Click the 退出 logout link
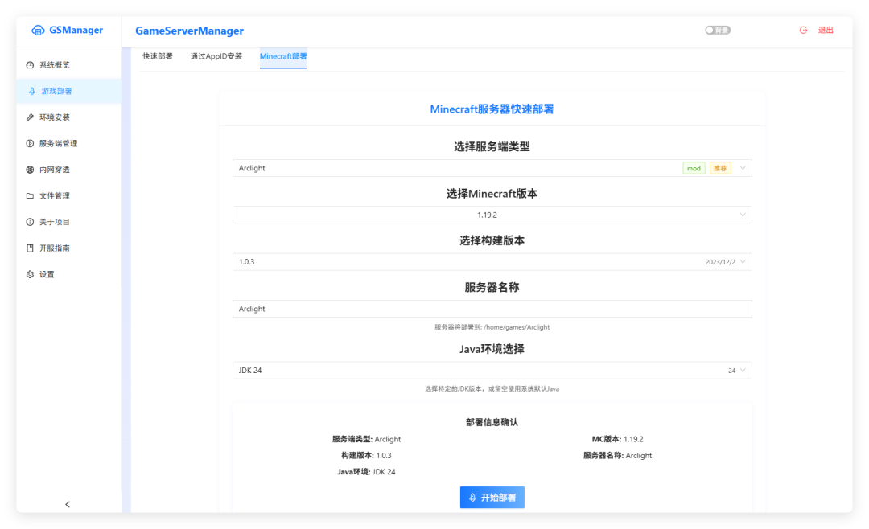869x529 pixels. [826, 30]
